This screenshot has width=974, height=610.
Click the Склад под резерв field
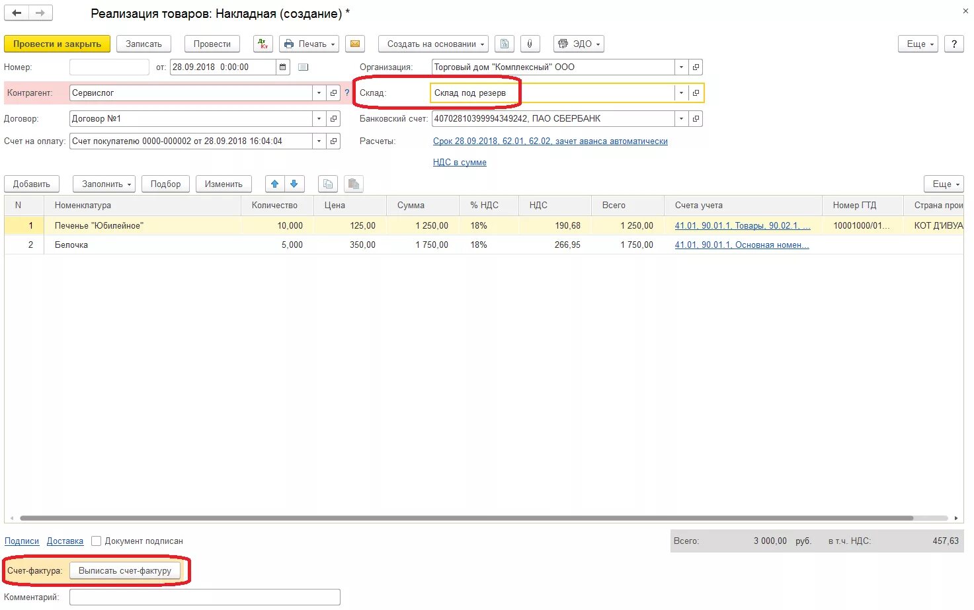[x=553, y=93]
